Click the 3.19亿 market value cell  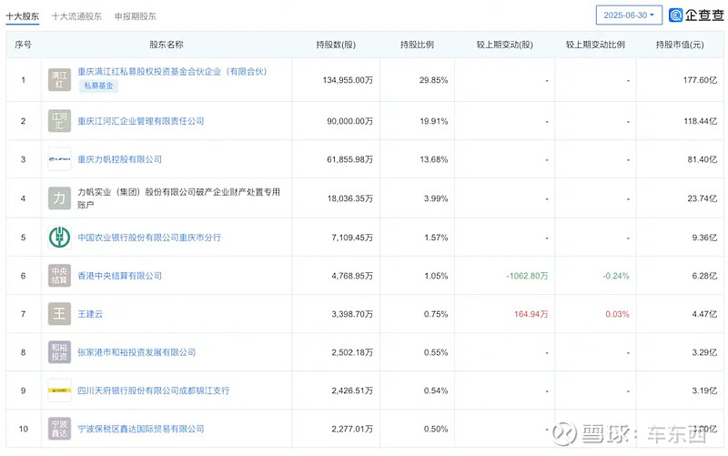click(704, 390)
